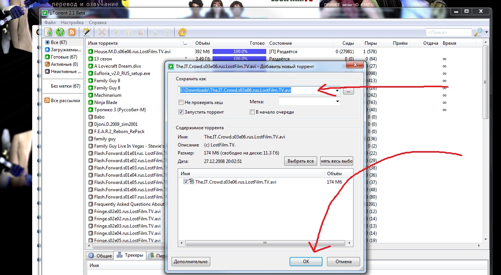This screenshot has height=275, width=501.
Task: Expand the save path dropdown arrow
Action: tap(337, 91)
